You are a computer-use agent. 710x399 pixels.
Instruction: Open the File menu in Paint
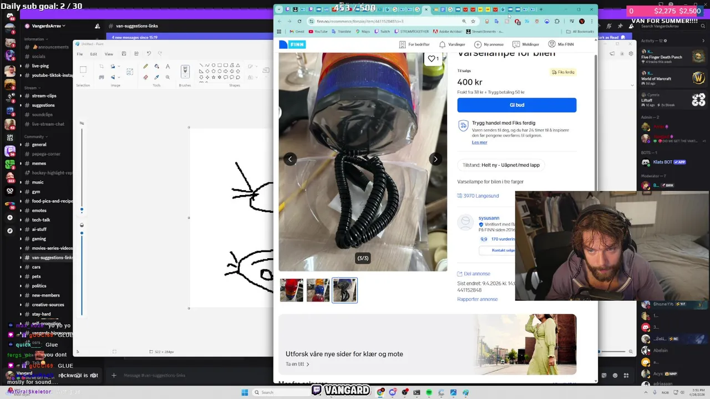tap(80, 54)
